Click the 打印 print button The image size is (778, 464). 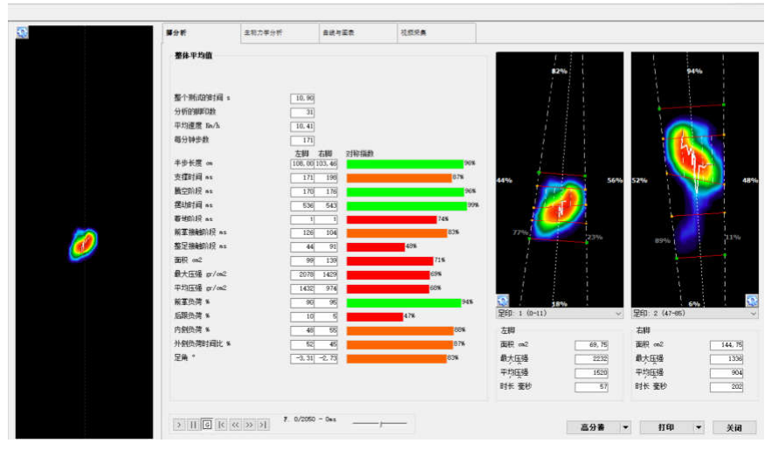665,427
